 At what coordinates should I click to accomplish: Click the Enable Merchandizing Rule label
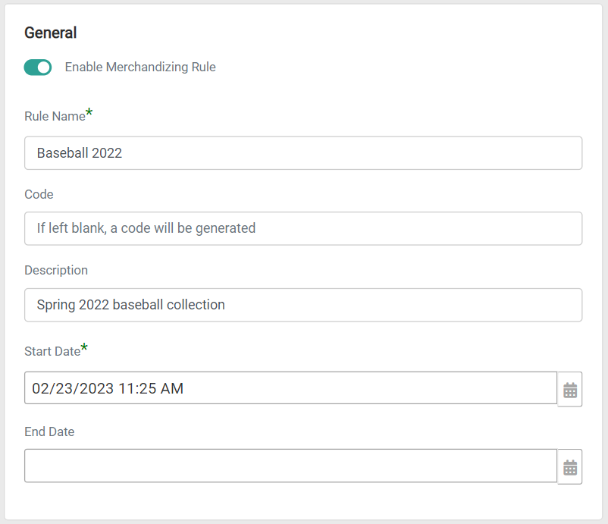pyautogui.click(x=139, y=67)
